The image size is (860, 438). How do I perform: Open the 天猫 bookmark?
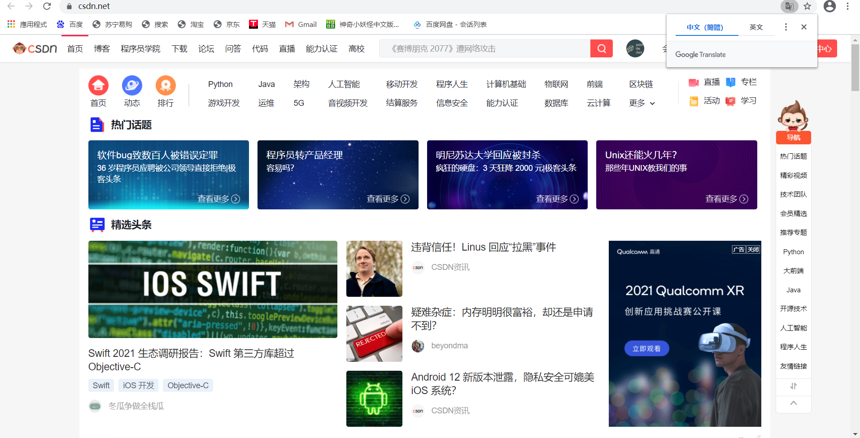262,24
